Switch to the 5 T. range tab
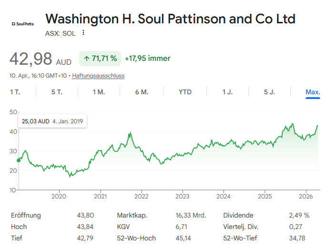Viewport: 326px width, 249px height. pos(57,92)
